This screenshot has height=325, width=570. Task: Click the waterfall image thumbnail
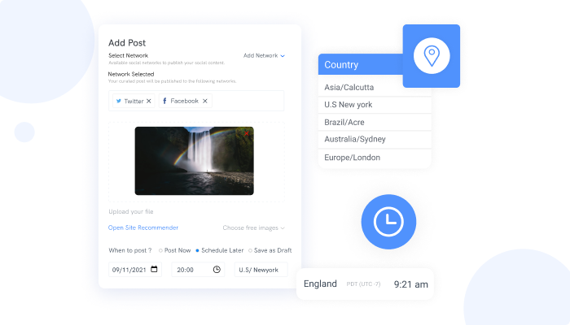pyautogui.click(x=194, y=161)
